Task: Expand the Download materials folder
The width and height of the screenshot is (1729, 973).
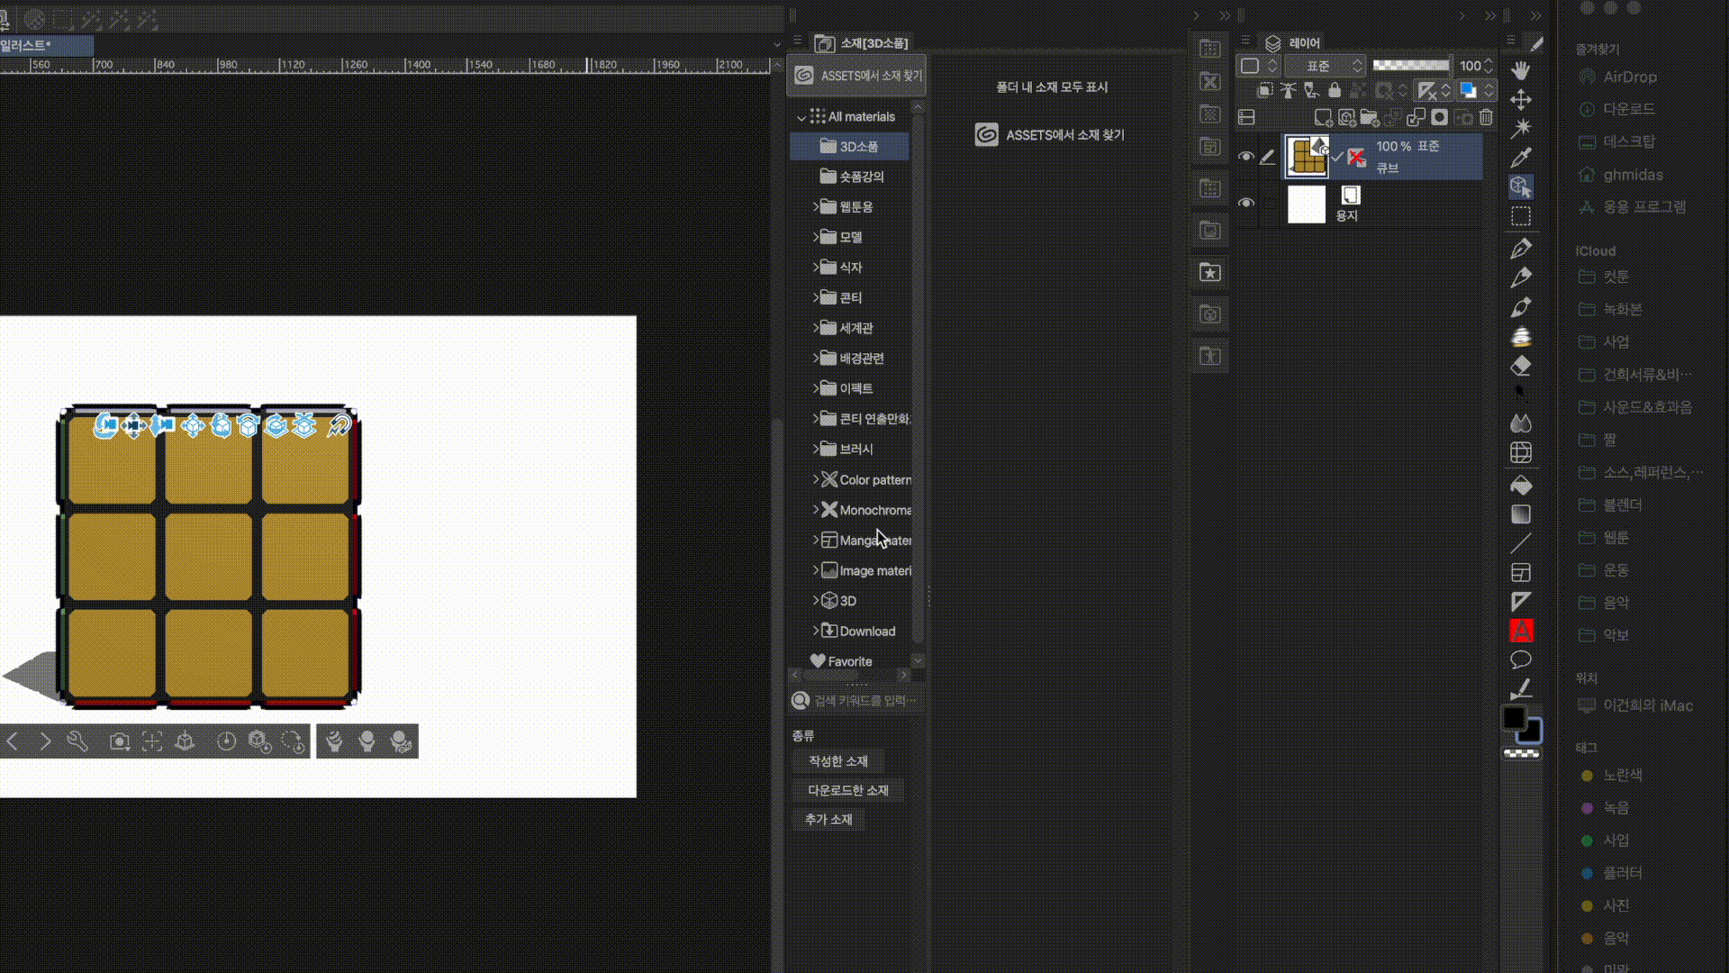Action: point(816,631)
